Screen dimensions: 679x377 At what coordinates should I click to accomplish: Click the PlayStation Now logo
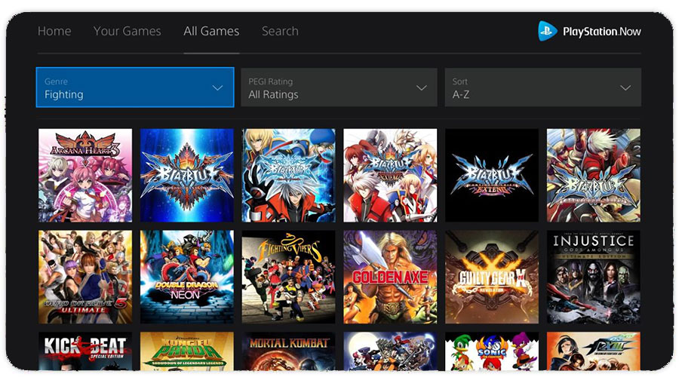tap(589, 31)
